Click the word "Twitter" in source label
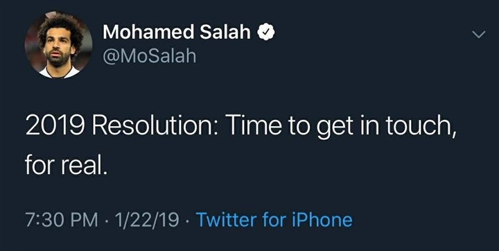The width and height of the screenshot is (499, 251). point(227,220)
